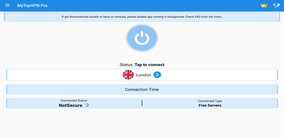The width and height of the screenshot is (284, 138).
Task: Click the NotSecure status text
Action: [70, 105]
